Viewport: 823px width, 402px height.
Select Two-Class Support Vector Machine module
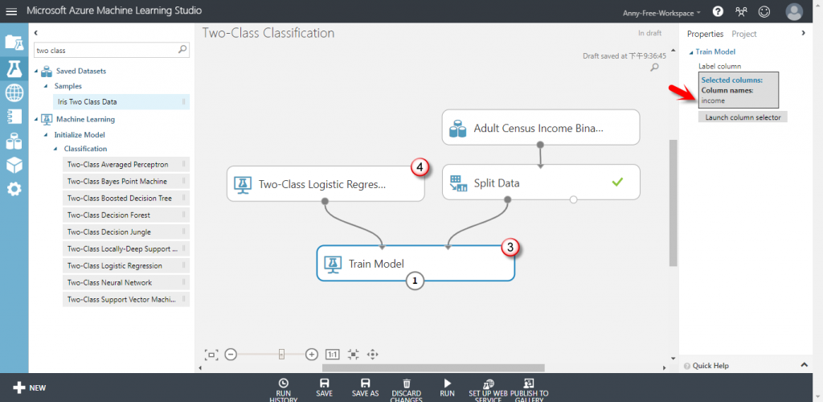point(126,300)
